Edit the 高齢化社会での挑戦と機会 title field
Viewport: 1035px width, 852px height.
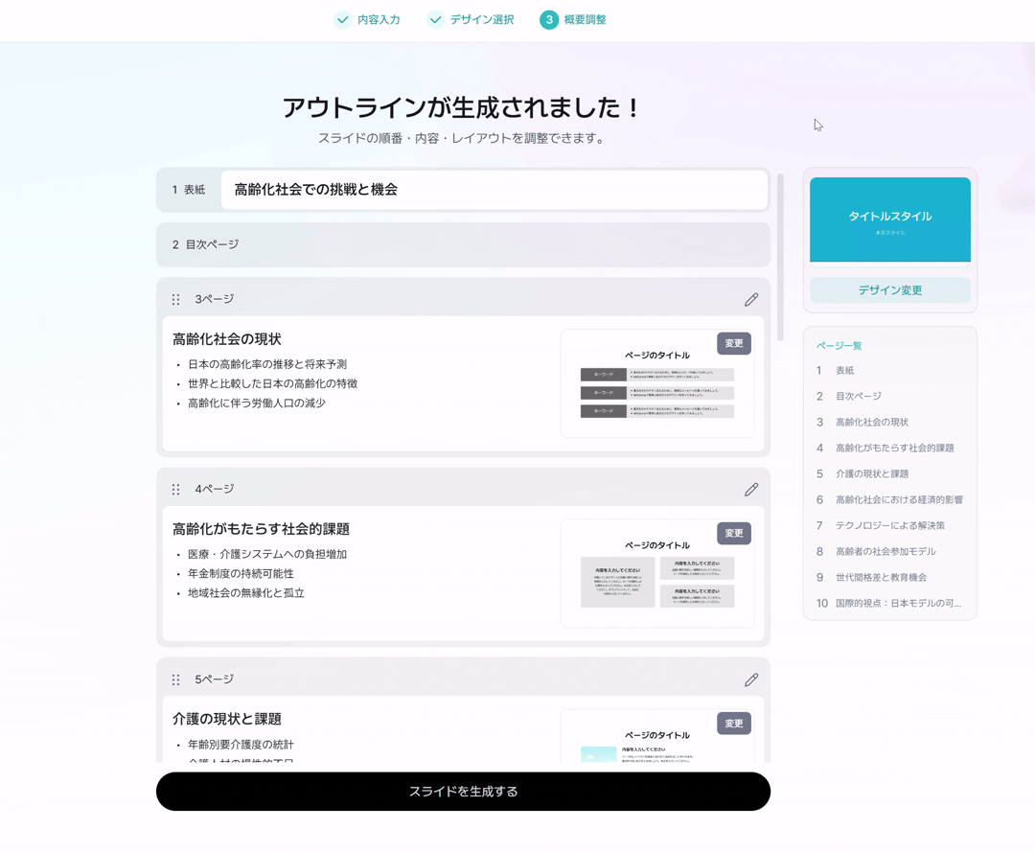494,190
